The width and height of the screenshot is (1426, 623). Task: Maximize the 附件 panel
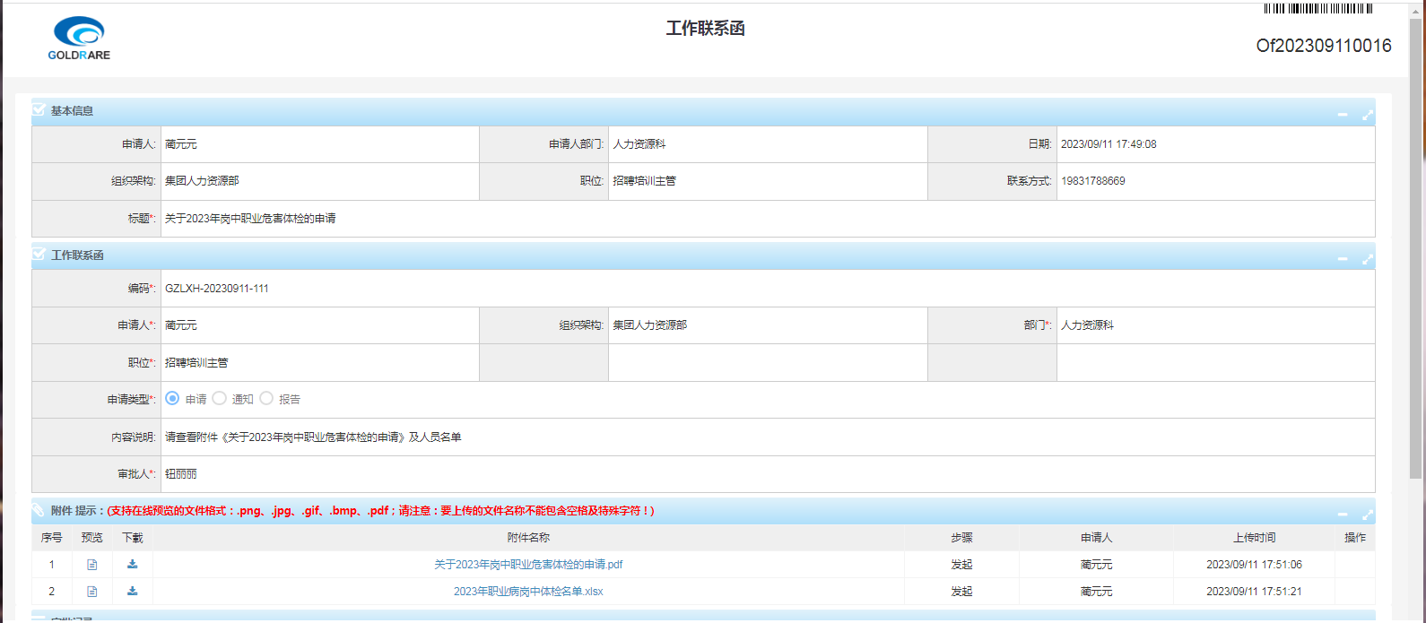coord(1368,515)
